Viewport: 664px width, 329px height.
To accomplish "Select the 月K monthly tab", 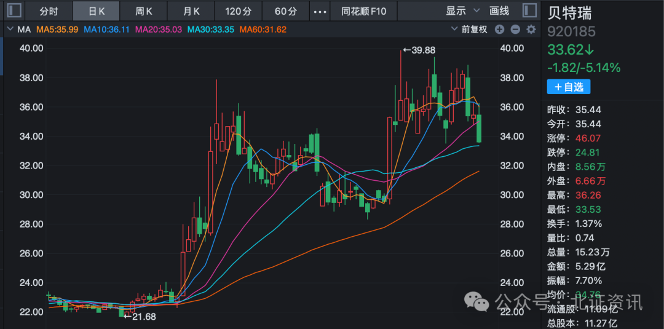I will tap(191, 11).
